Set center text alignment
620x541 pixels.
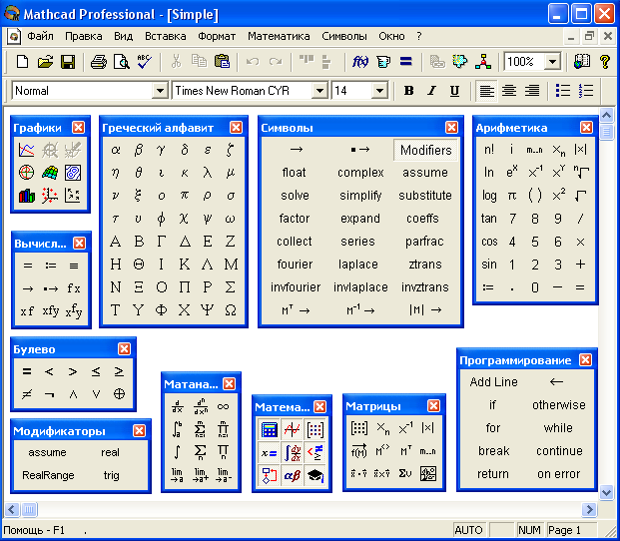(x=509, y=91)
